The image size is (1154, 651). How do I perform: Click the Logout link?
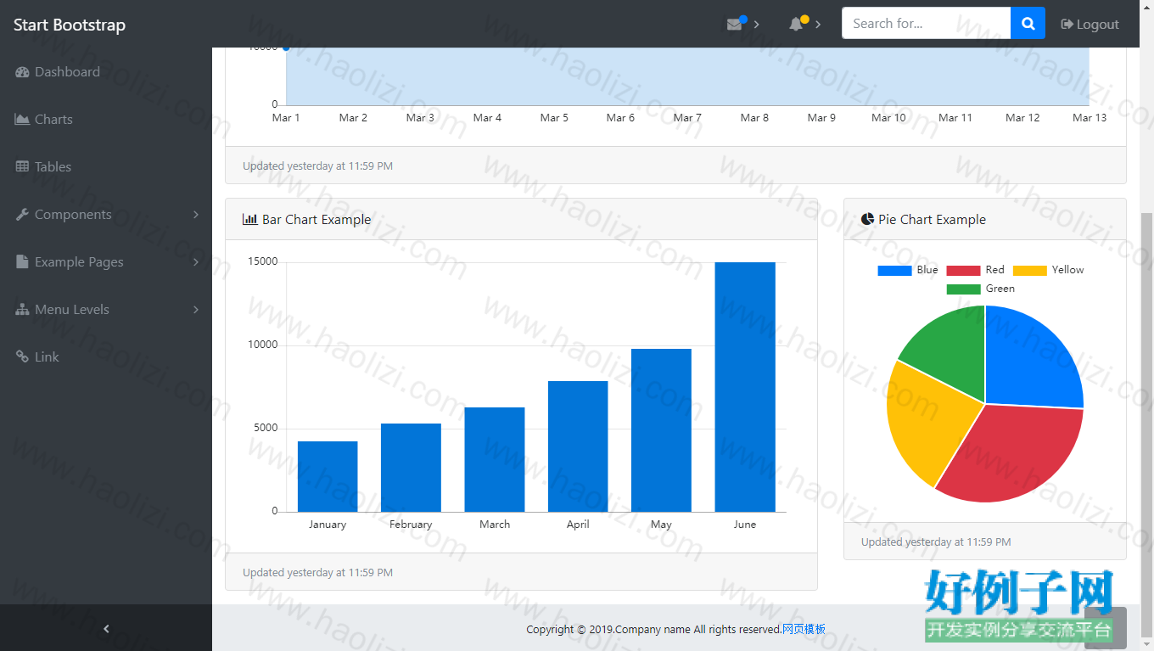1090,24
